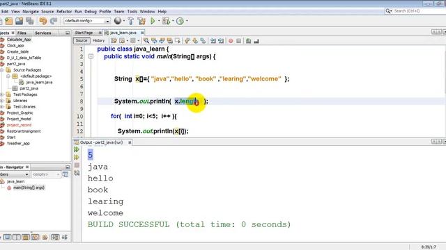The image size is (446, 250).
Task: Open the browser globe dropdown arrow
Action: click(124, 21)
